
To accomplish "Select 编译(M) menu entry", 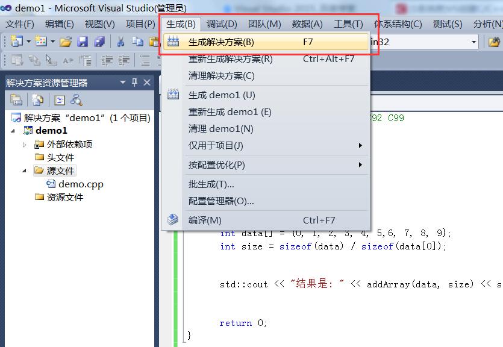I will tap(266, 220).
